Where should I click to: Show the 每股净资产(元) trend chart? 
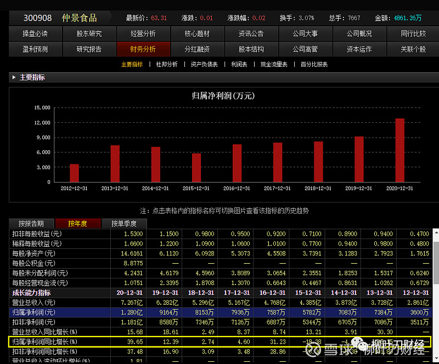(34, 253)
